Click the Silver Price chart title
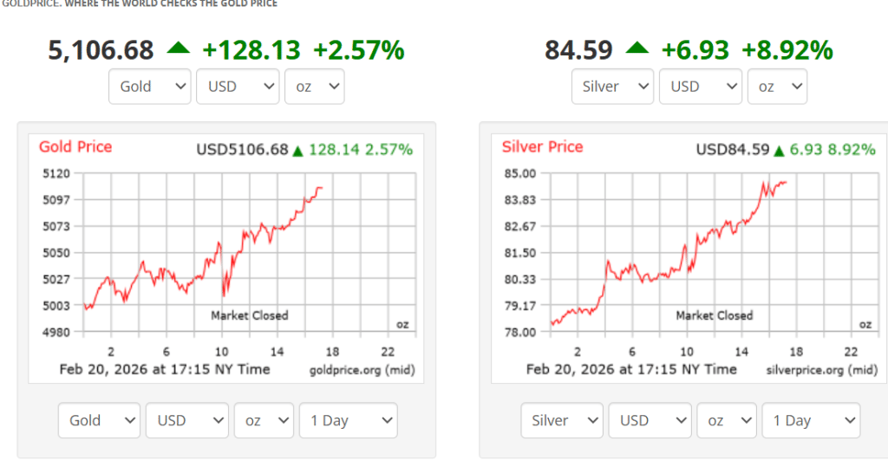The width and height of the screenshot is (888, 473). (x=542, y=147)
